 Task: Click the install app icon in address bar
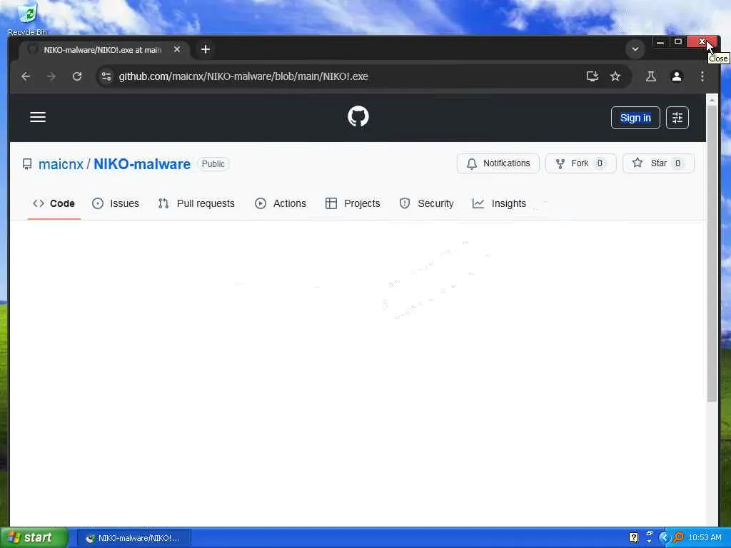[x=592, y=76]
